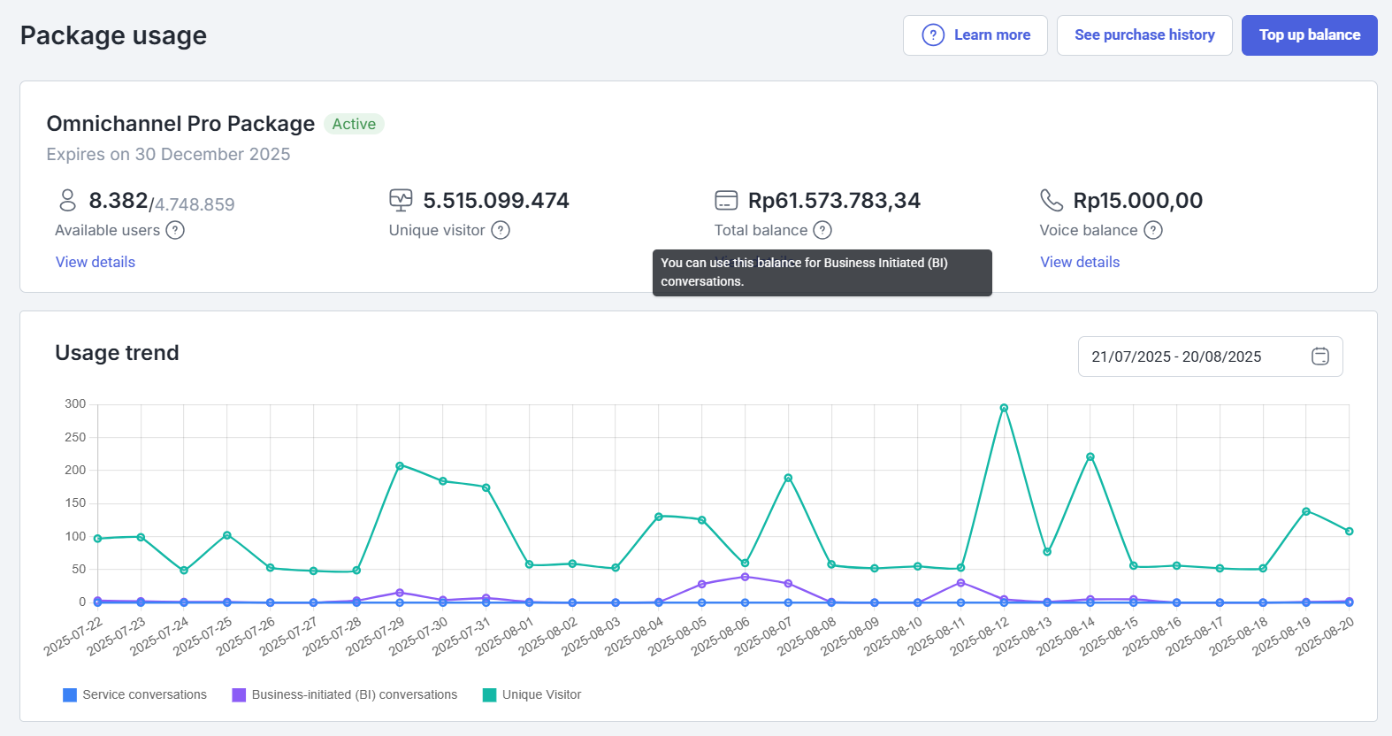
Task: Click the 2025-08-12 peak data point
Action: point(1004,408)
